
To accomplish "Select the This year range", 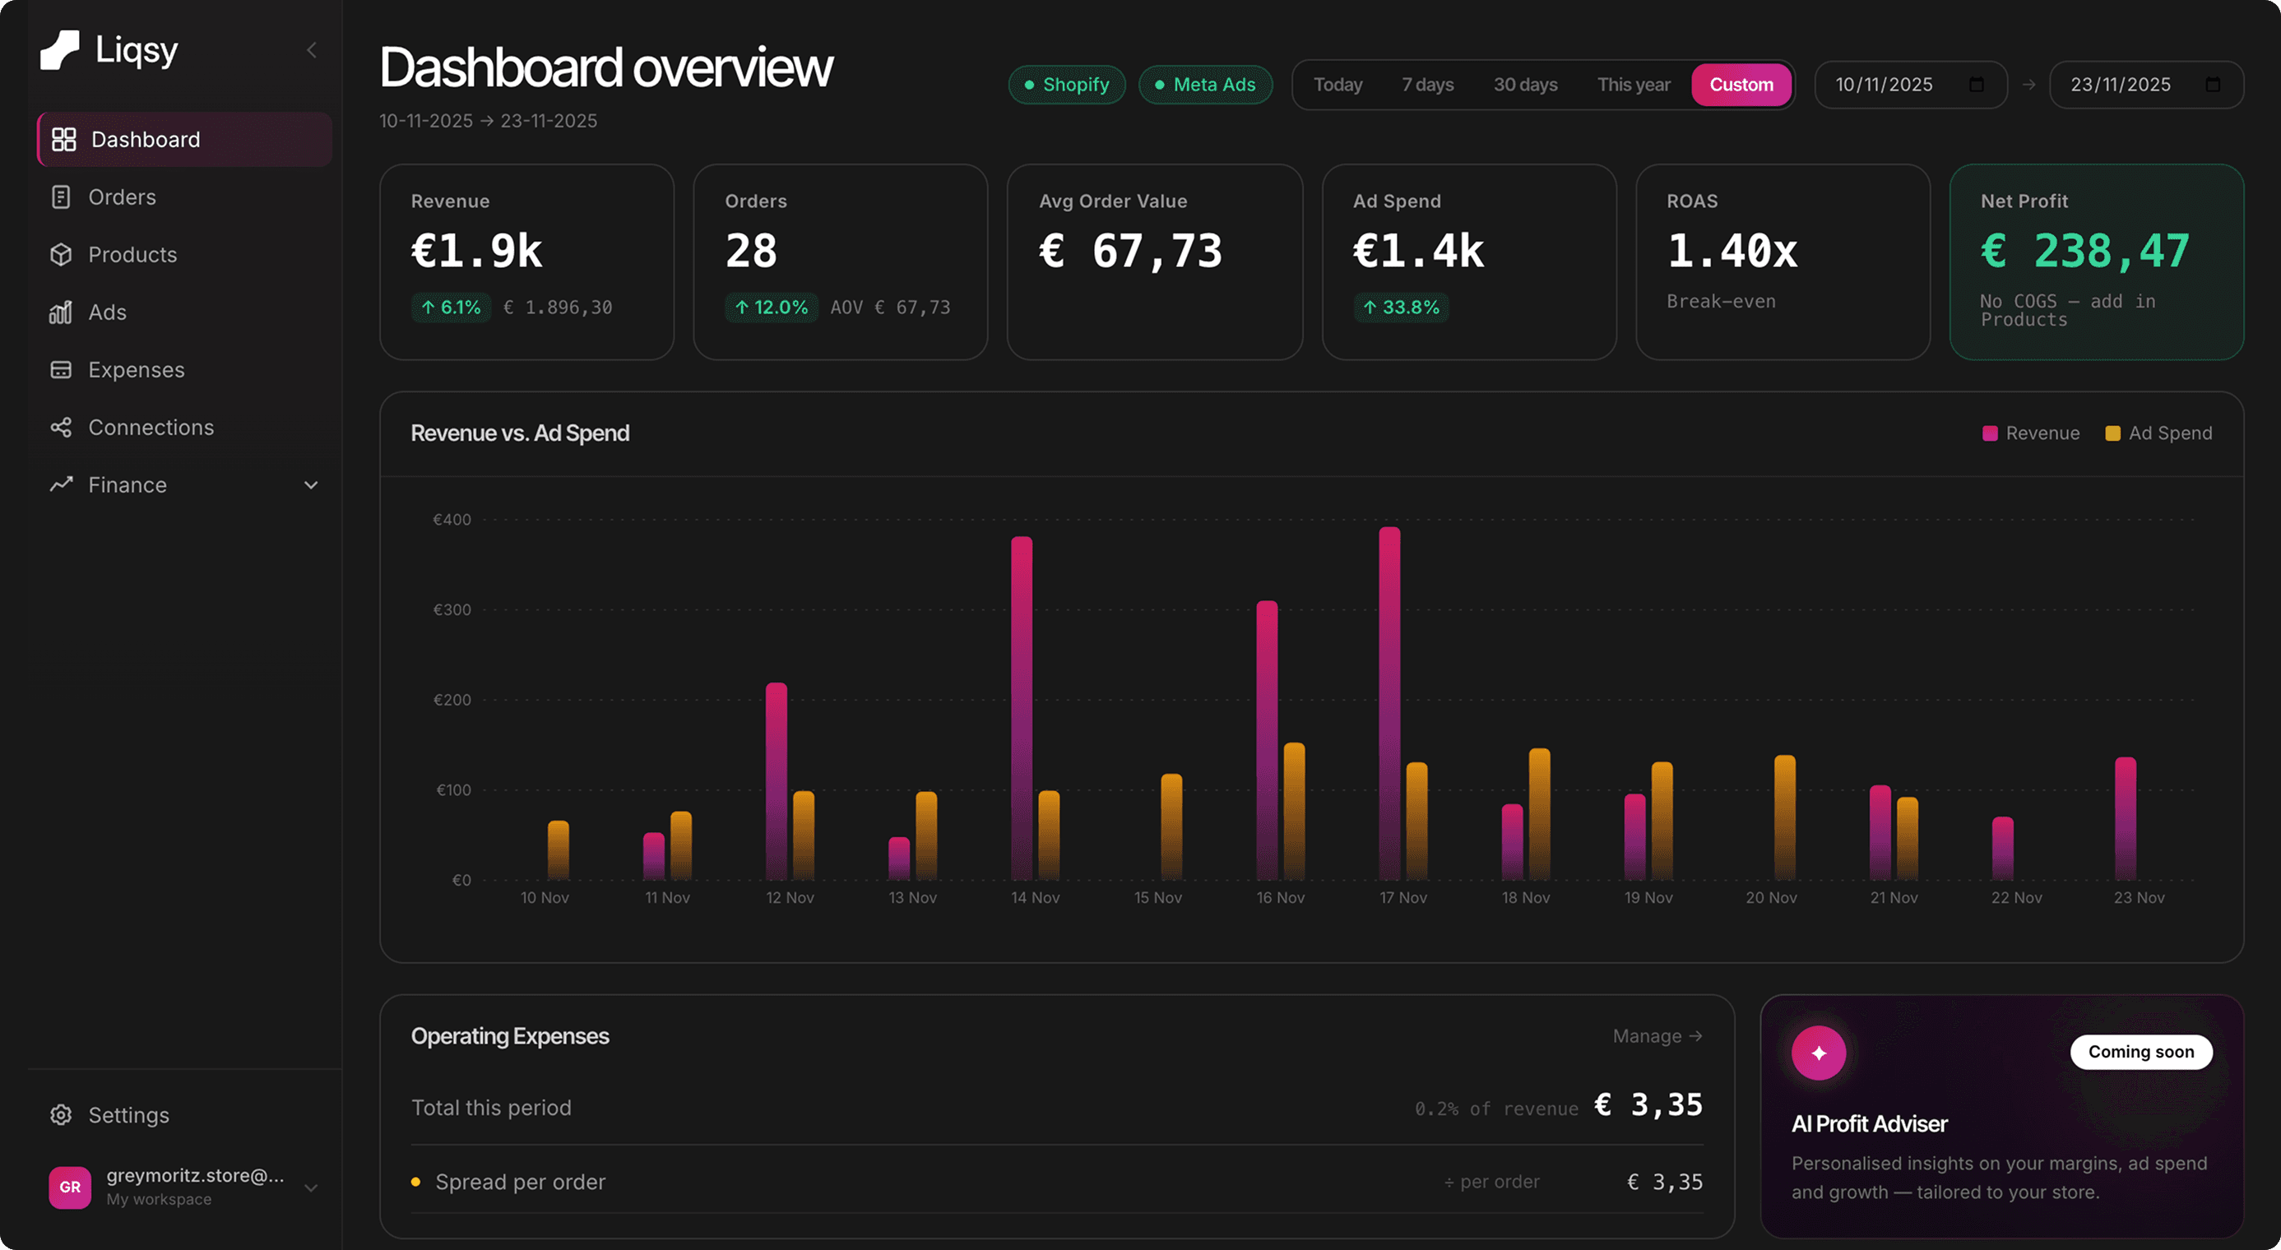I will (x=1634, y=84).
